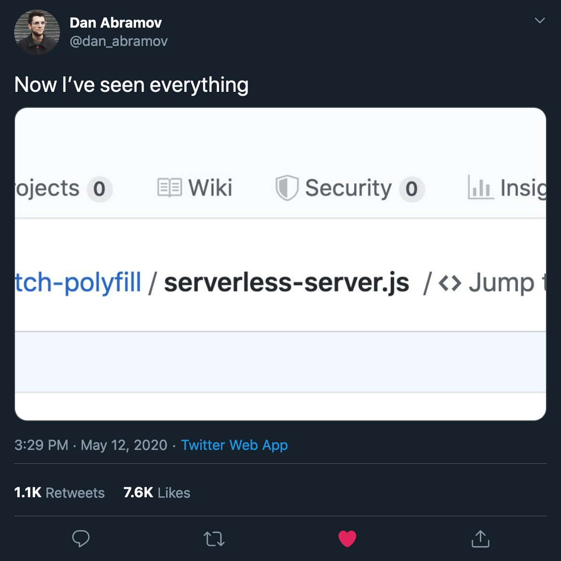Open Dan Abramov's profile picture
Viewport: 561px width, 561px height.
point(37,32)
